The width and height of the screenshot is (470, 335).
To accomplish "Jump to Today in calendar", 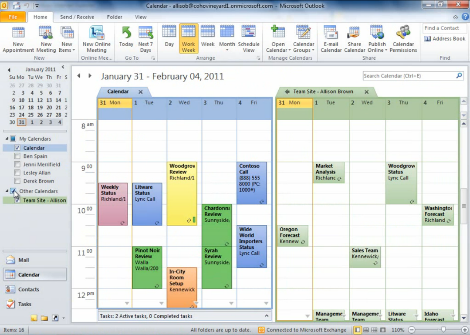I will (126, 37).
